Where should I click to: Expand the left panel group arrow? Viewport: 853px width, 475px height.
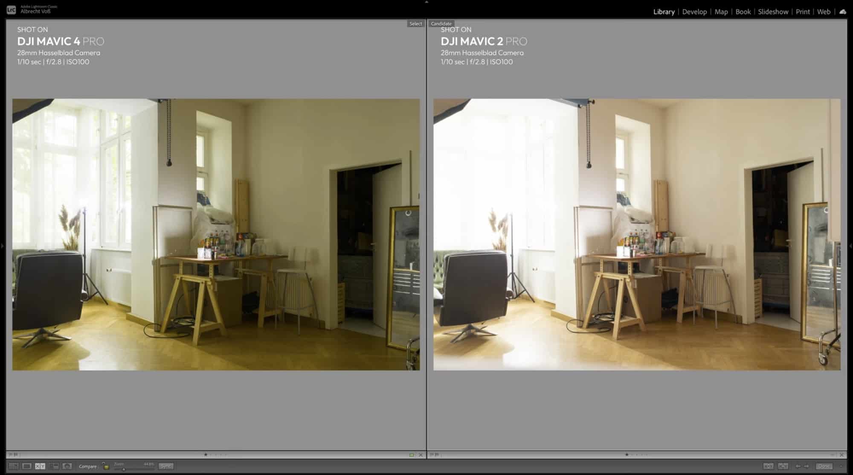2,246
